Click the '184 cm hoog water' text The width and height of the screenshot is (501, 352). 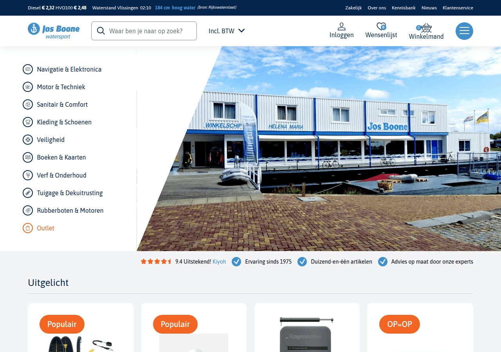(x=175, y=8)
